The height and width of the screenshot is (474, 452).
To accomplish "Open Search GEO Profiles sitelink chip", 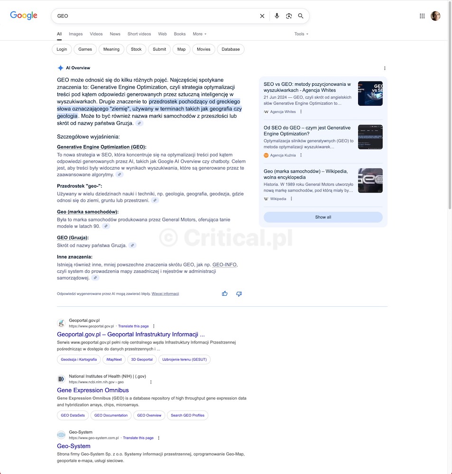I will (187, 415).
